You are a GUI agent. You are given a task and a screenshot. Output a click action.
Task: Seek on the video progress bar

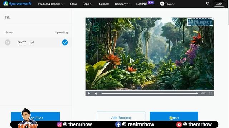[150, 93]
